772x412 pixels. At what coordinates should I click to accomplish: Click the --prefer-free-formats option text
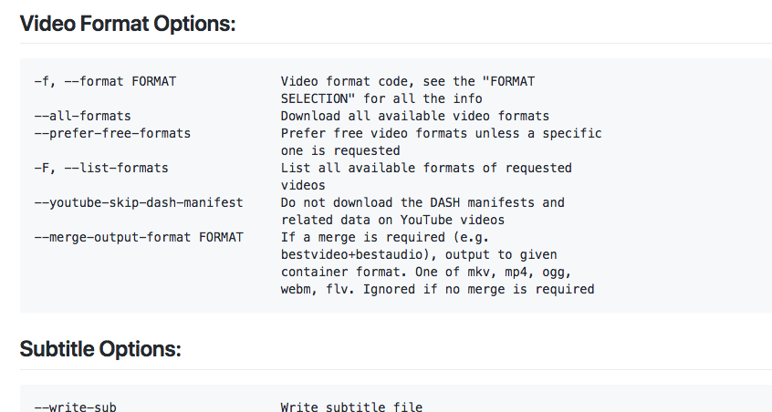click(x=112, y=133)
